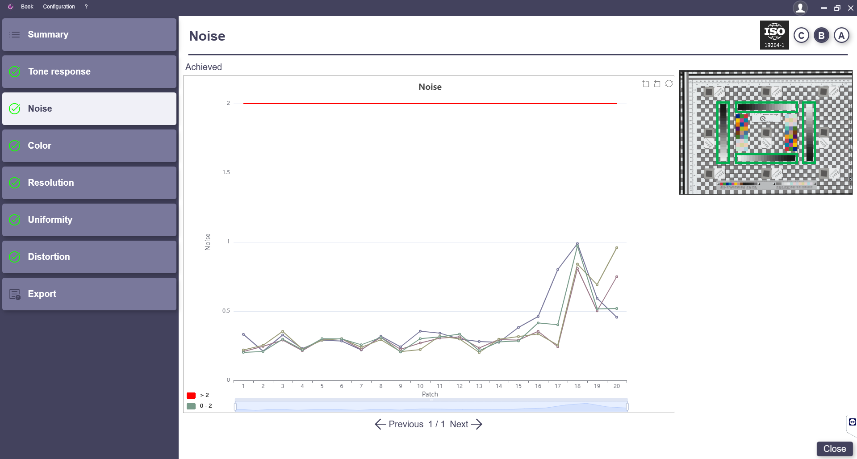Click the zoom area icon on chart
Screen dimensions: 857x459
pos(645,84)
